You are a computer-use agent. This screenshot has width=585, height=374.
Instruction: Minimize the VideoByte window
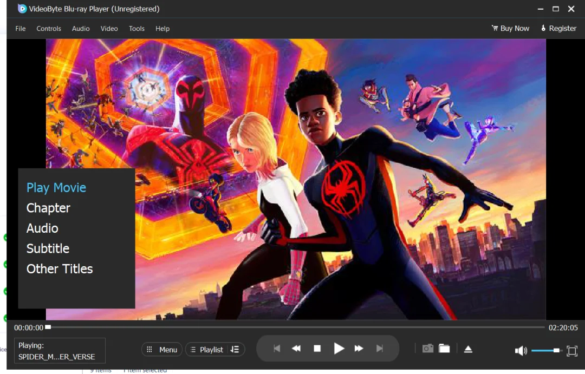pos(540,9)
